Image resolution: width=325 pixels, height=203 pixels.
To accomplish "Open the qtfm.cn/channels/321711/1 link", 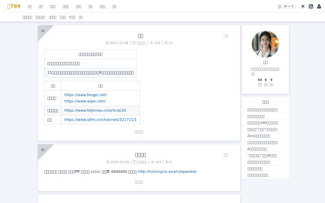I will tap(100, 120).
